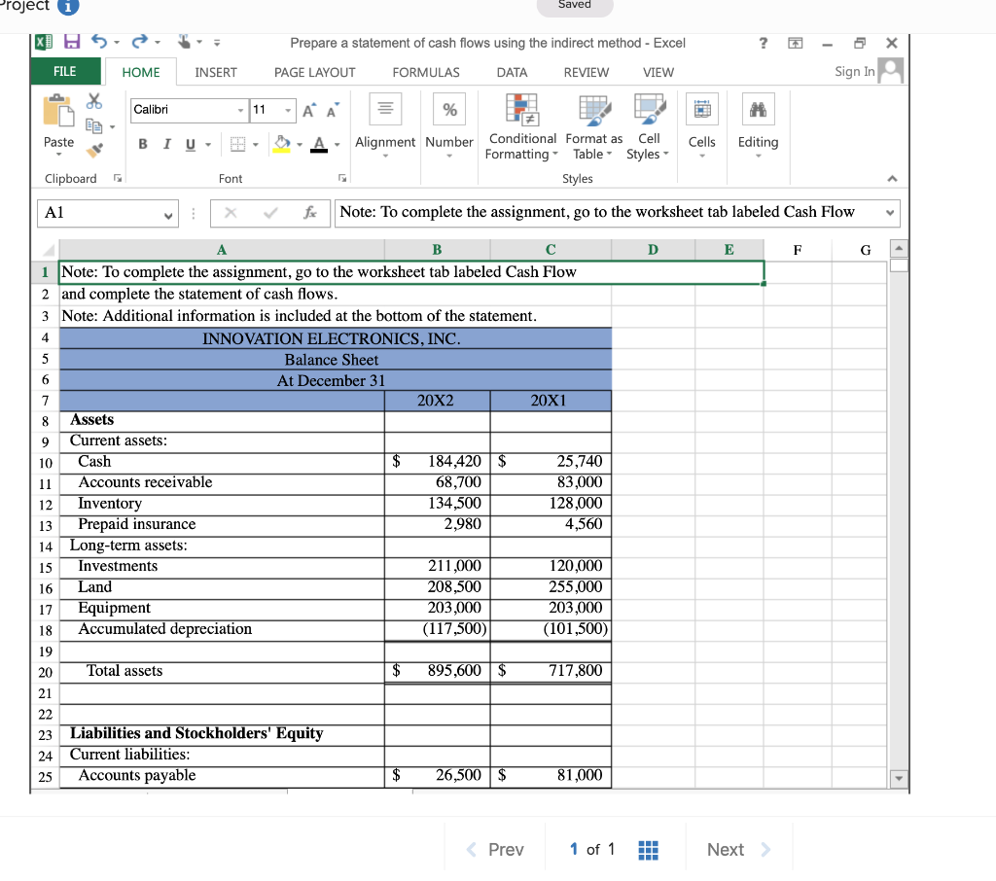Expand the Fill Color dropdown arrow
The width and height of the screenshot is (996, 881).
(299, 145)
